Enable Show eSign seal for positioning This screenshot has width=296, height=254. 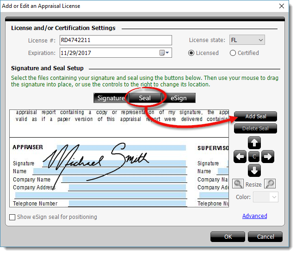12,217
